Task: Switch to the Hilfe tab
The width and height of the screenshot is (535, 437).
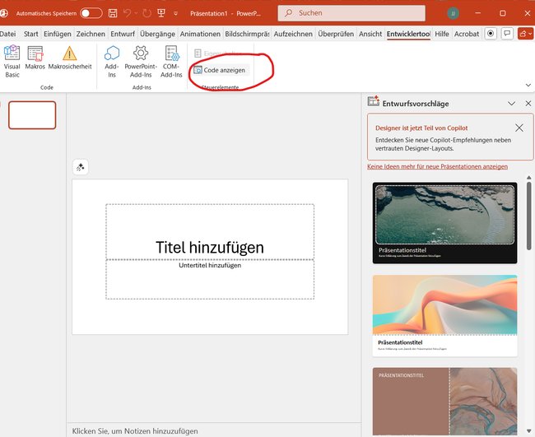Action: click(442, 34)
